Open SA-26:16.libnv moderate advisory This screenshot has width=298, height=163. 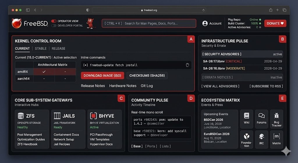[x=242, y=68]
